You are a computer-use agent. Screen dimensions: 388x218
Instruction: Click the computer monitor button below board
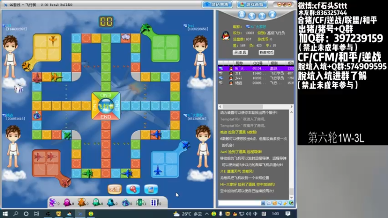click(151, 189)
